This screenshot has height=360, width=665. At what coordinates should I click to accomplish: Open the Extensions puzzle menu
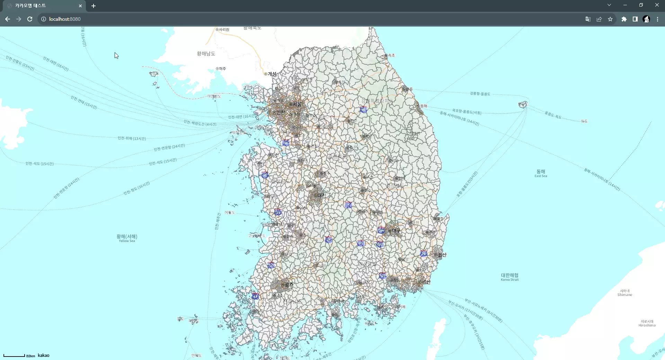(x=624, y=19)
